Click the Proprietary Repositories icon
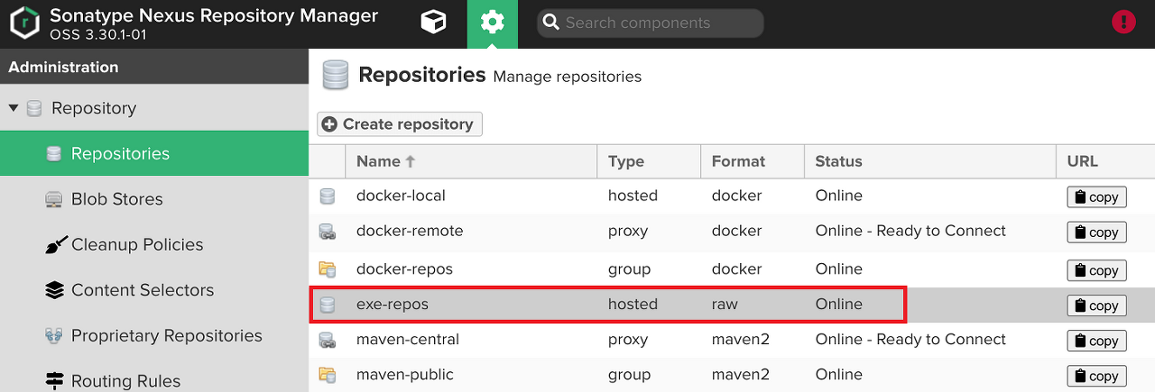1155x392 pixels. (53, 336)
